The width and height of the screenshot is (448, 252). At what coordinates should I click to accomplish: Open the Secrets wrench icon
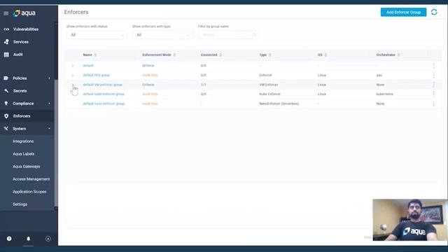coord(6,91)
